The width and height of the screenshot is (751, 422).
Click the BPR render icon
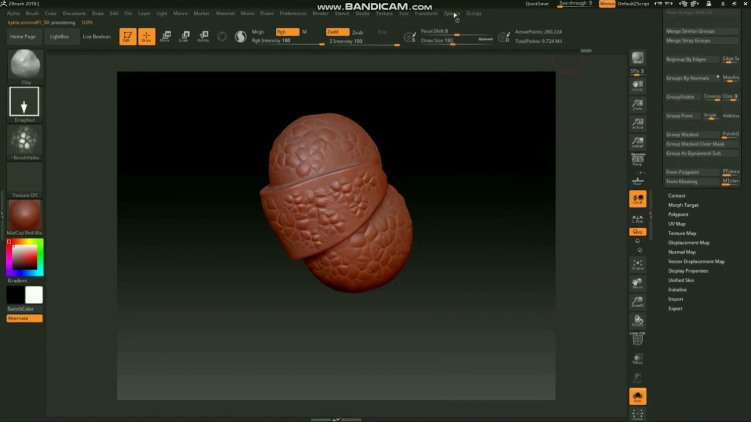[x=638, y=58]
